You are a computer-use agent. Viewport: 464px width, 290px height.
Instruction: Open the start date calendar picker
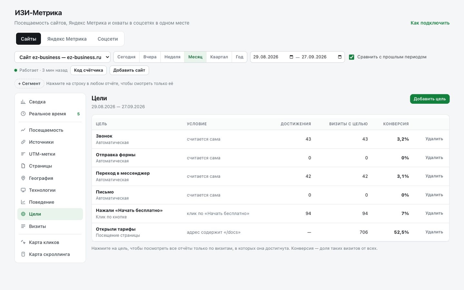click(291, 57)
